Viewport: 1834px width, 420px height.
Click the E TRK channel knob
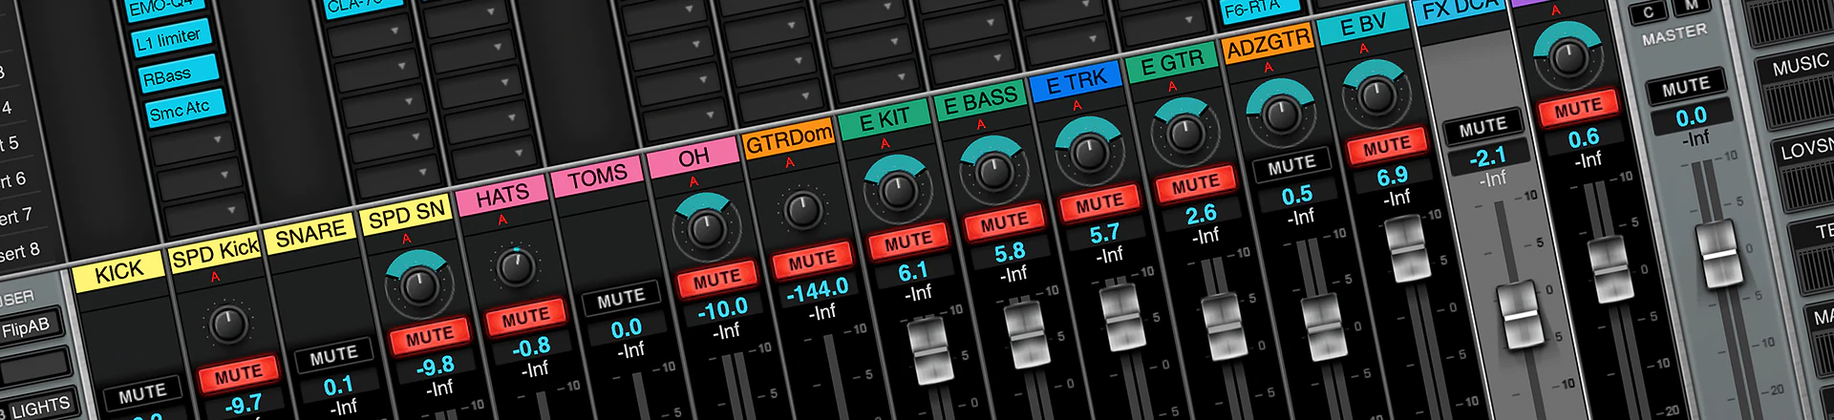pos(1089,151)
